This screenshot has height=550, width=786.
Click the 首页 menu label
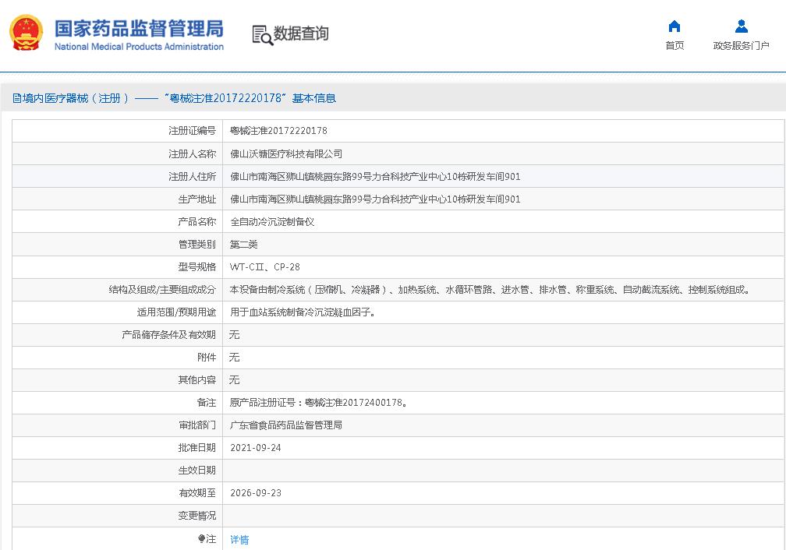pyautogui.click(x=674, y=46)
